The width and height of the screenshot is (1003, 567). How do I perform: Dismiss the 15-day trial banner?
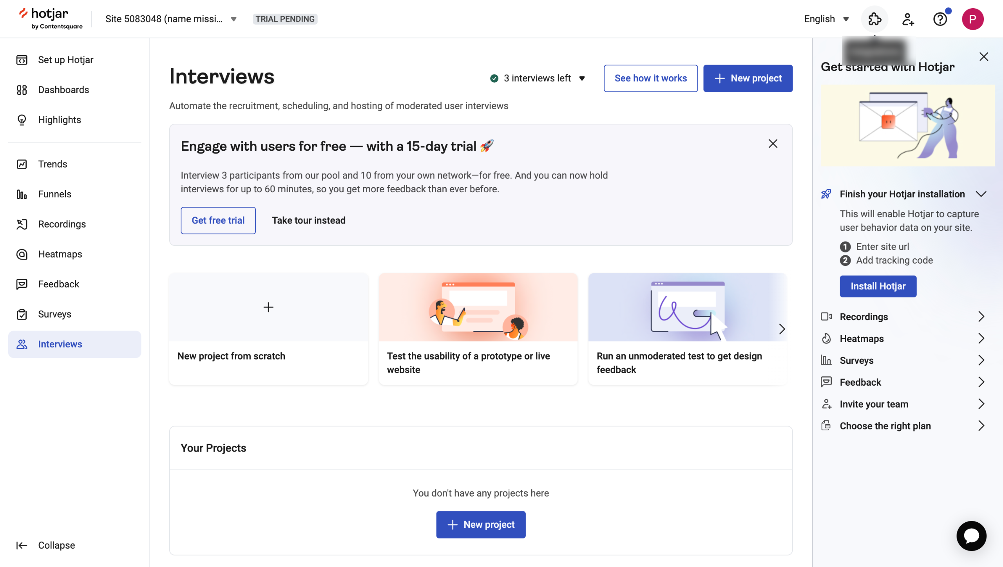tap(773, 144)
